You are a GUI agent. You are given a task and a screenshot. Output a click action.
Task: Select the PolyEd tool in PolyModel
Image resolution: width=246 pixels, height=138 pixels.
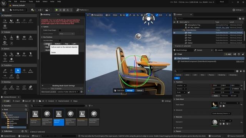point(5,21)
